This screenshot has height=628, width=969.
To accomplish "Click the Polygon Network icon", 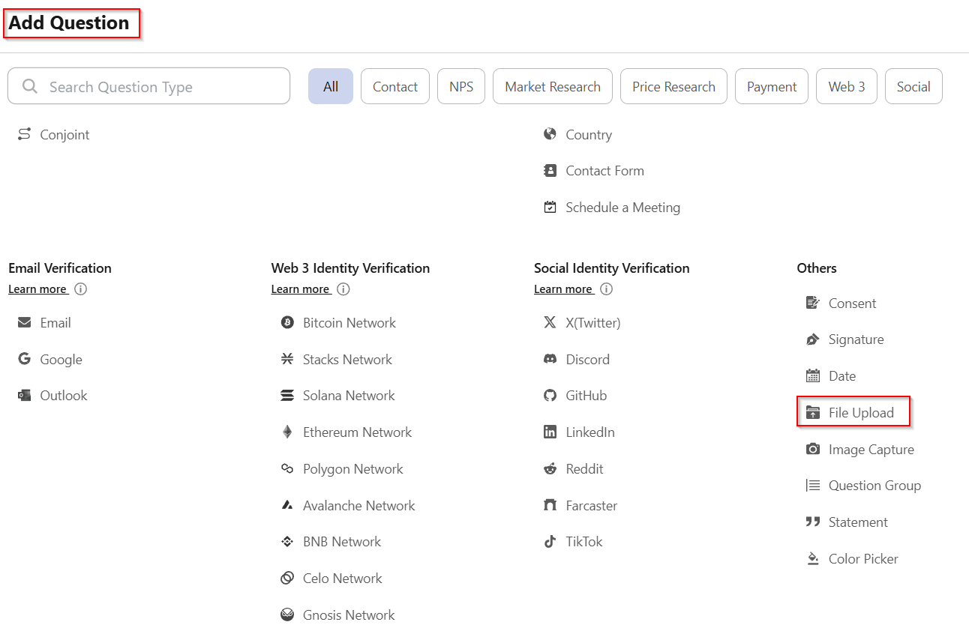I will (287, 468).
